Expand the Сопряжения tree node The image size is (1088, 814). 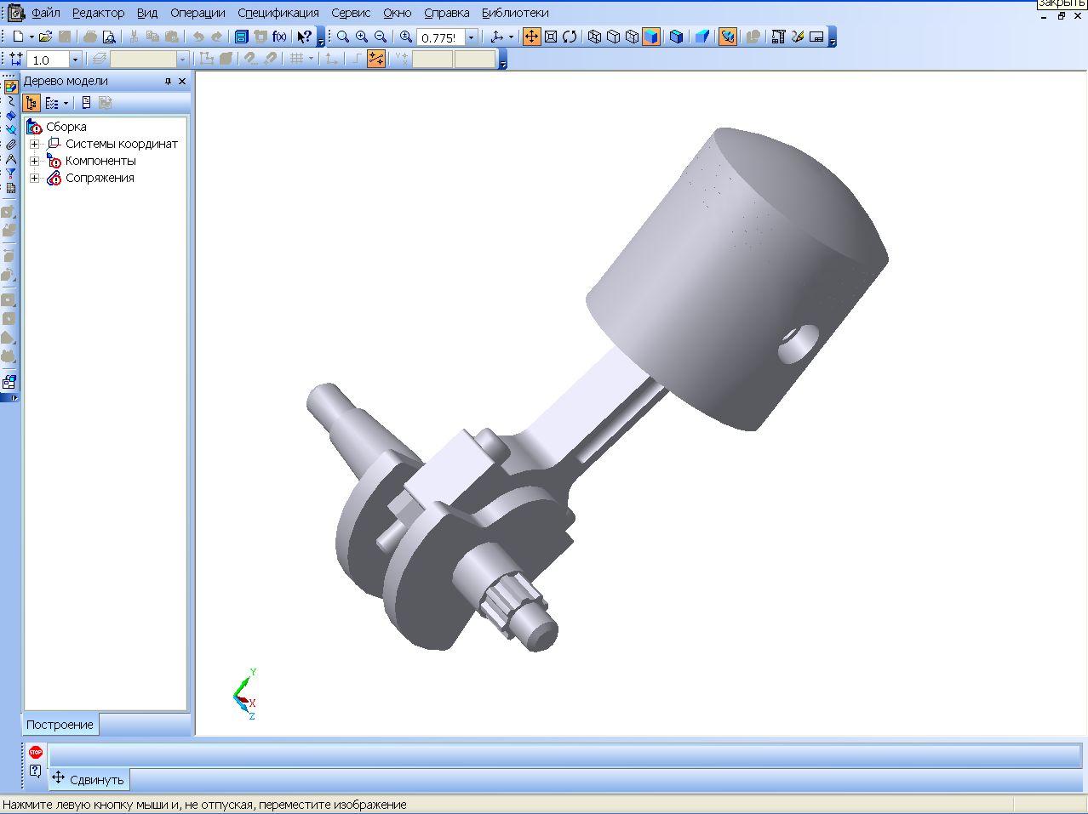[34, 178]
